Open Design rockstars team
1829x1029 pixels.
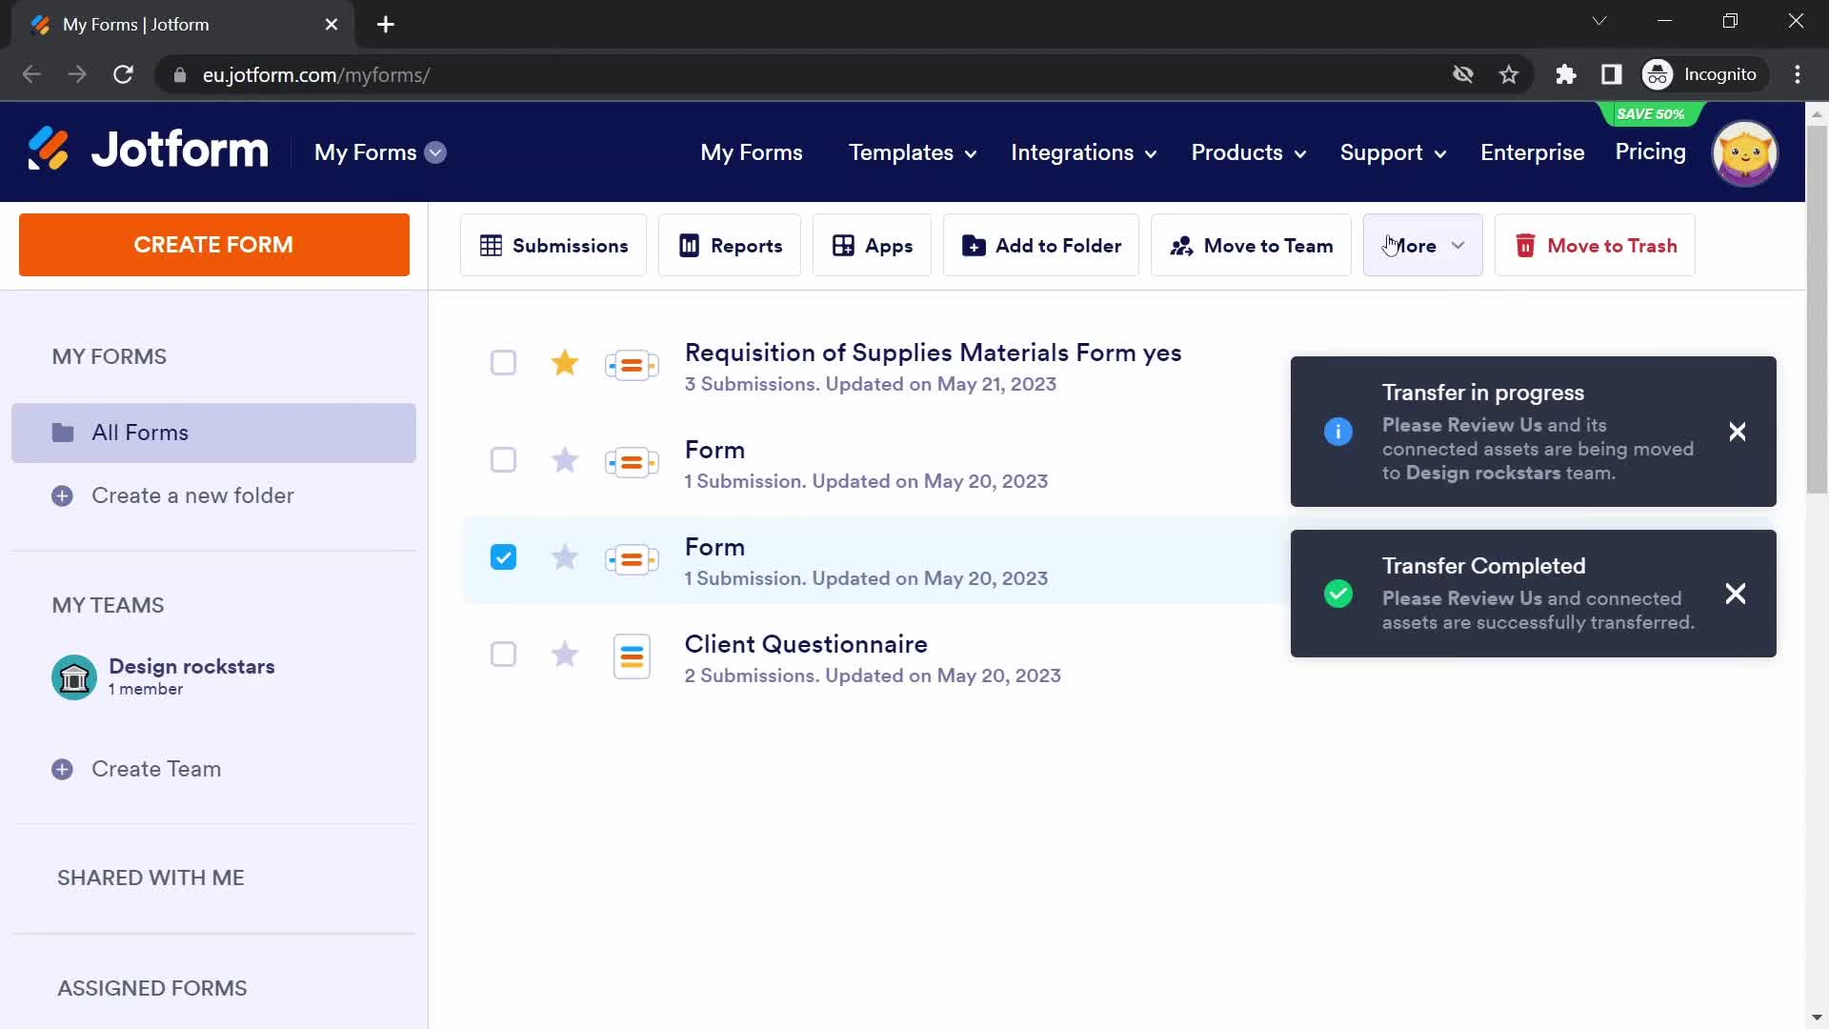pos(191,667)
